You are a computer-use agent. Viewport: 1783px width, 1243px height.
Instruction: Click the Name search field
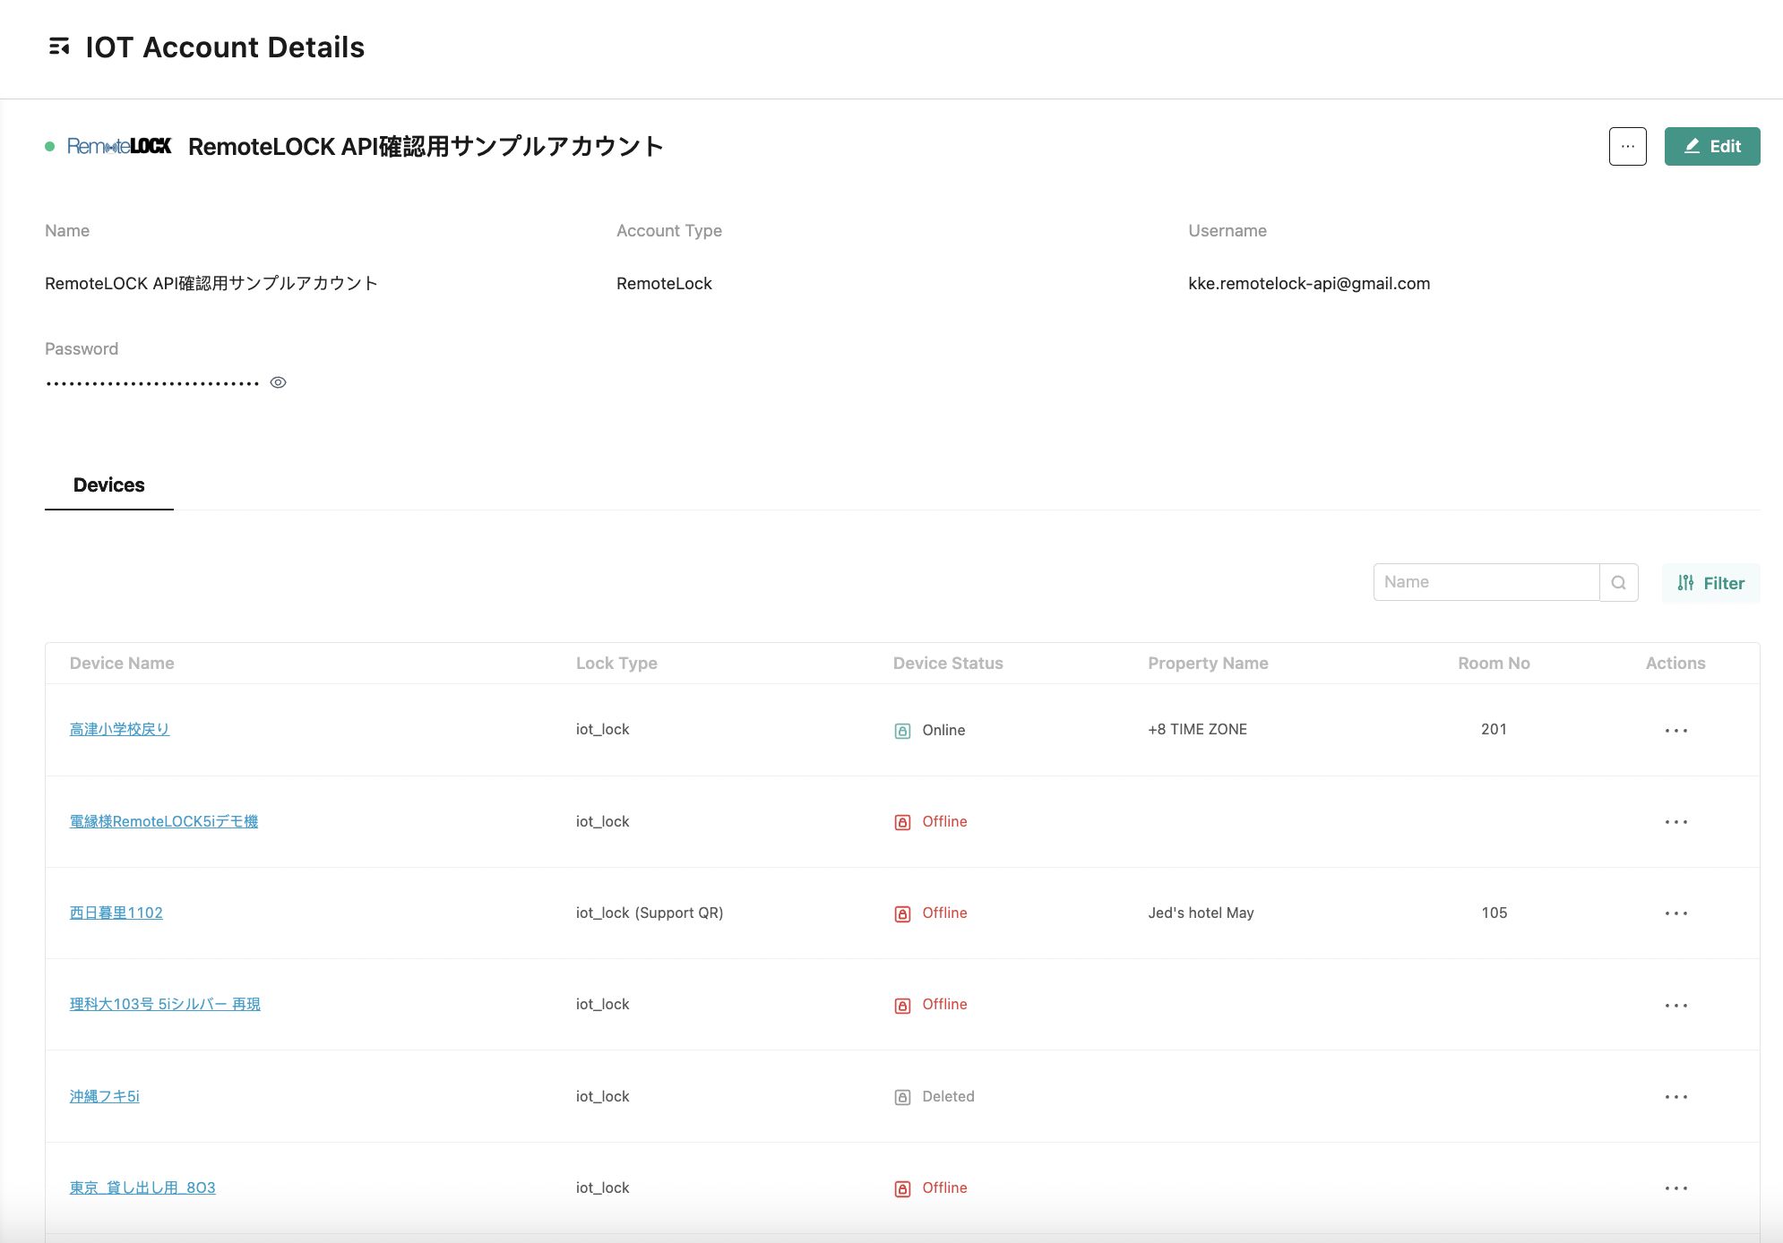click(1486, 582)
